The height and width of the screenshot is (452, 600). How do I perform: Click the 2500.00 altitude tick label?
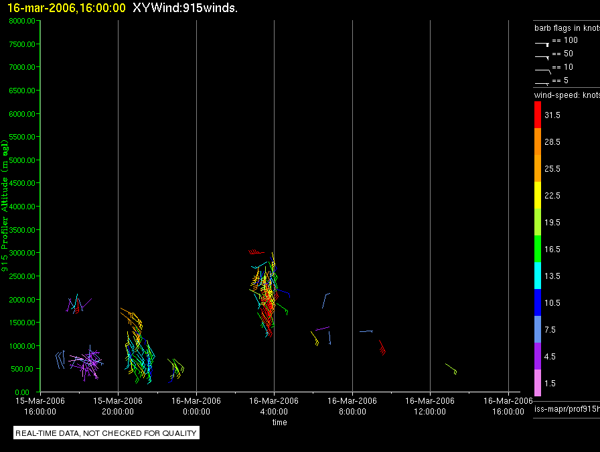tap(22, 276)
